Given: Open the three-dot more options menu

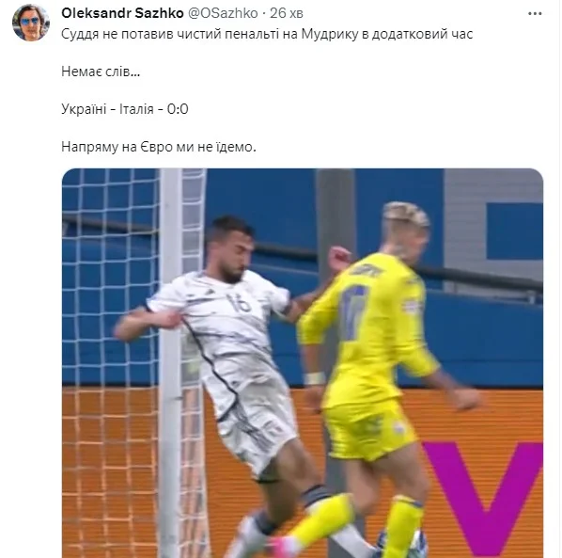Looking at the screenshot, I should pos(535,13).
